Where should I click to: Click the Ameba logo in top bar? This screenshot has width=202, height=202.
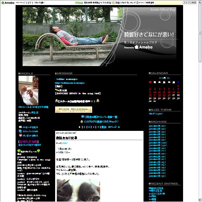point(8,3)
